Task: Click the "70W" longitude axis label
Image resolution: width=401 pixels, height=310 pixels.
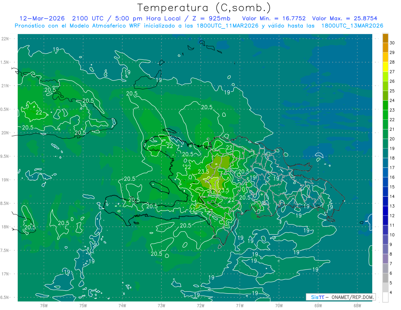Action: [279, 306]
